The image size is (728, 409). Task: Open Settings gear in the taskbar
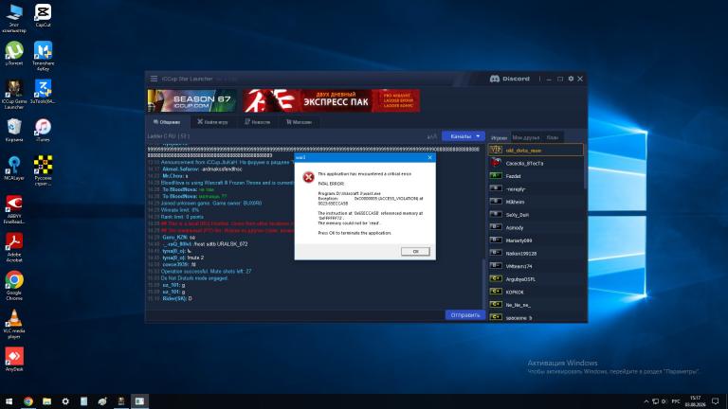(x=65, y=401)
